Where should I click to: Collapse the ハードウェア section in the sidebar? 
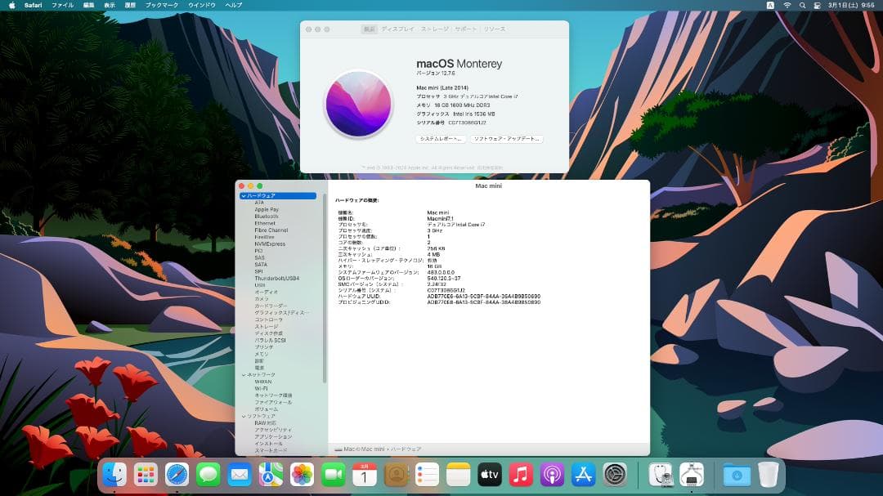pyautogui.click(x=243, y=195)
